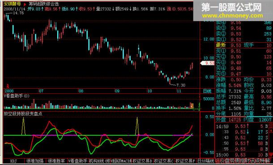Switch to the 指 side-panel tab

(243, 161)
